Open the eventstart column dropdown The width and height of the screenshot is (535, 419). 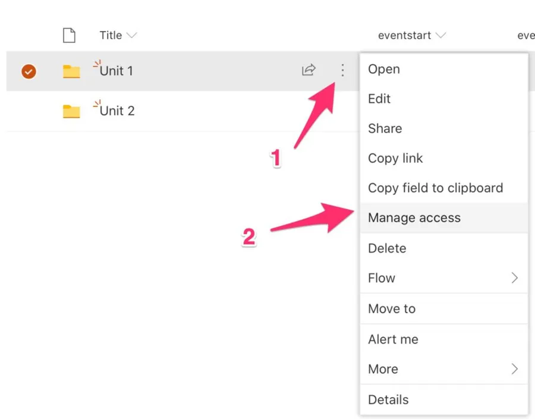[440, 36]
